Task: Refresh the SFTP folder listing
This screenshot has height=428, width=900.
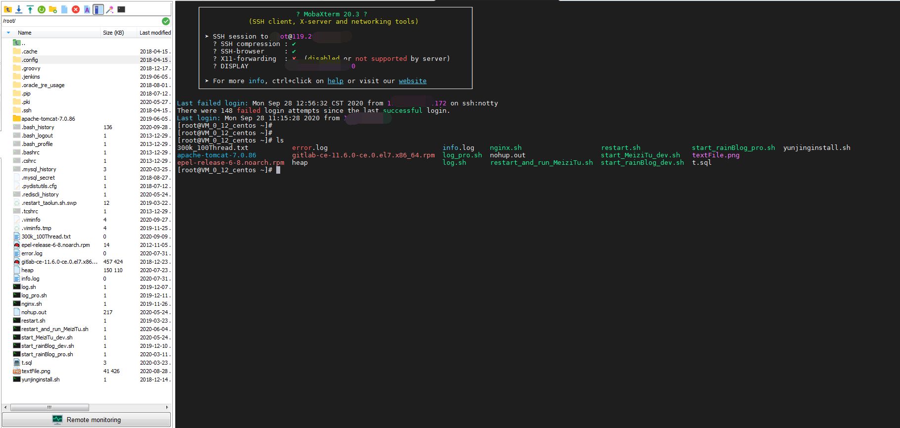Action: coord(42,9)
